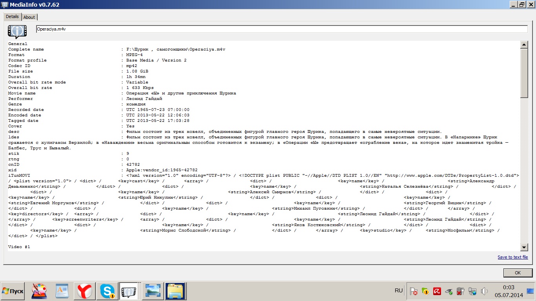536x301 pixels.
Task: Click the vertical scrollbar thumb
Action: point(524,73)
